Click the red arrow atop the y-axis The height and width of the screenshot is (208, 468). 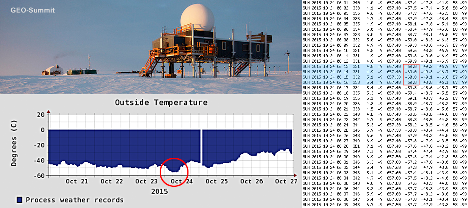pos(49,111)
